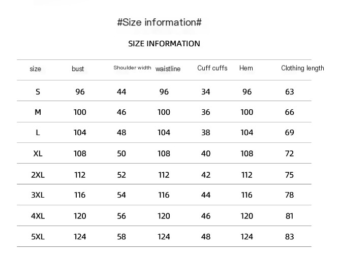The image size is (339, 254).
Task: Select the clothing length value 81
Action: pyautogui.click(x=290, y=216)
